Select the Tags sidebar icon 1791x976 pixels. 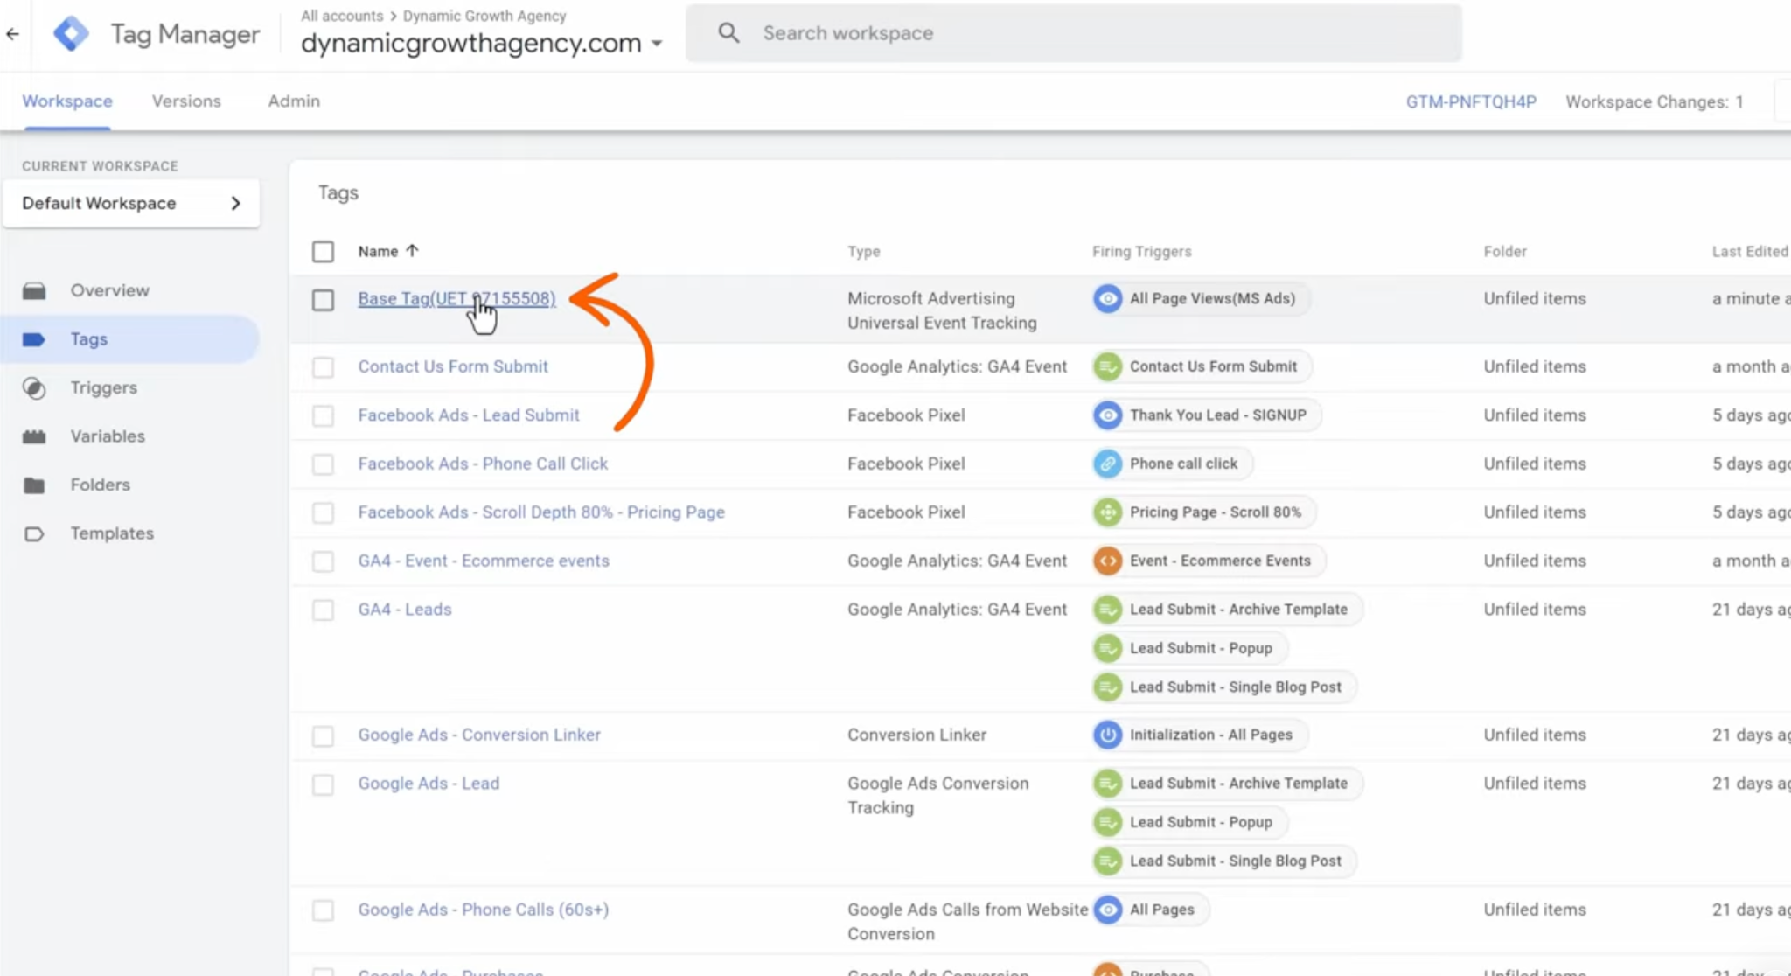(x=34, y=339)
